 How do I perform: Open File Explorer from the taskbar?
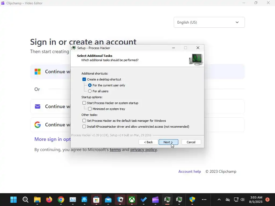pyautogui.click(x=37, y=200)
